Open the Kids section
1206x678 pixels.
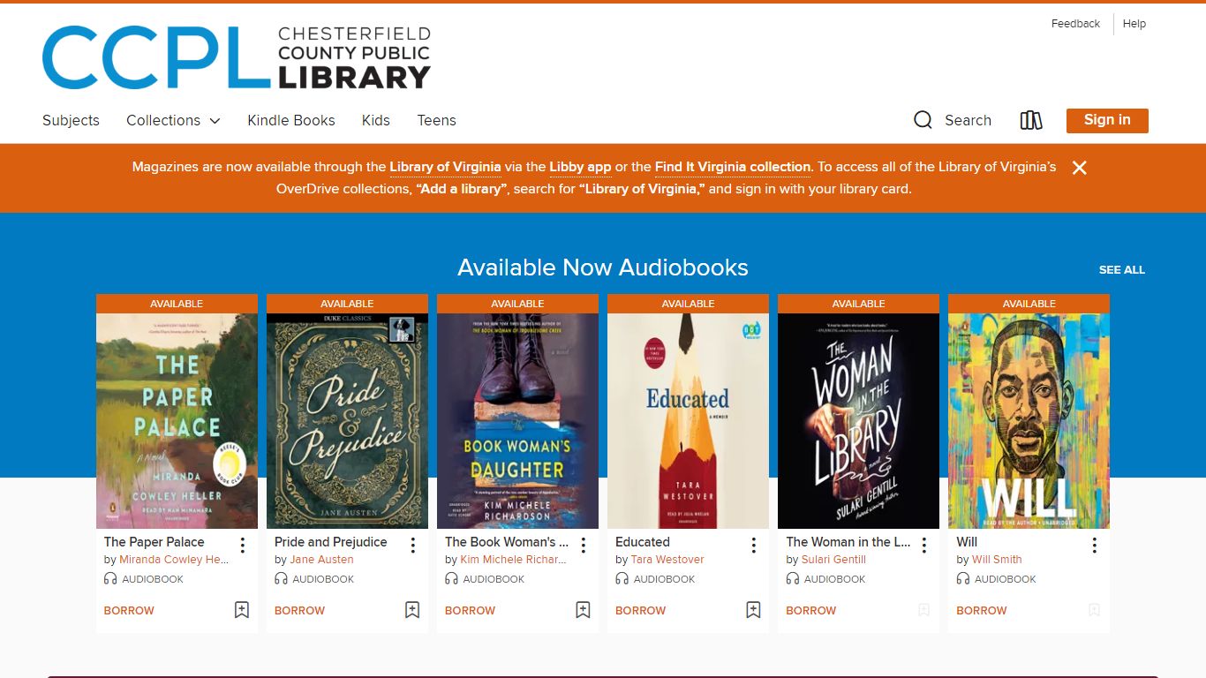[376, 120]
